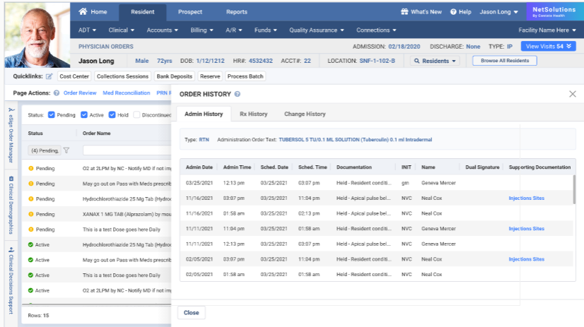Open What's New gift icon
The width and height of the screenshot is (584, 327).
pos(404,12)
